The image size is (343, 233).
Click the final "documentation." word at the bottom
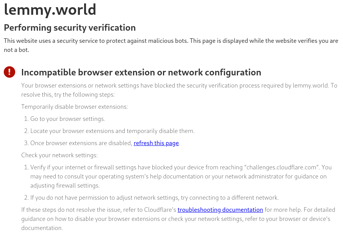pos(42,228)
